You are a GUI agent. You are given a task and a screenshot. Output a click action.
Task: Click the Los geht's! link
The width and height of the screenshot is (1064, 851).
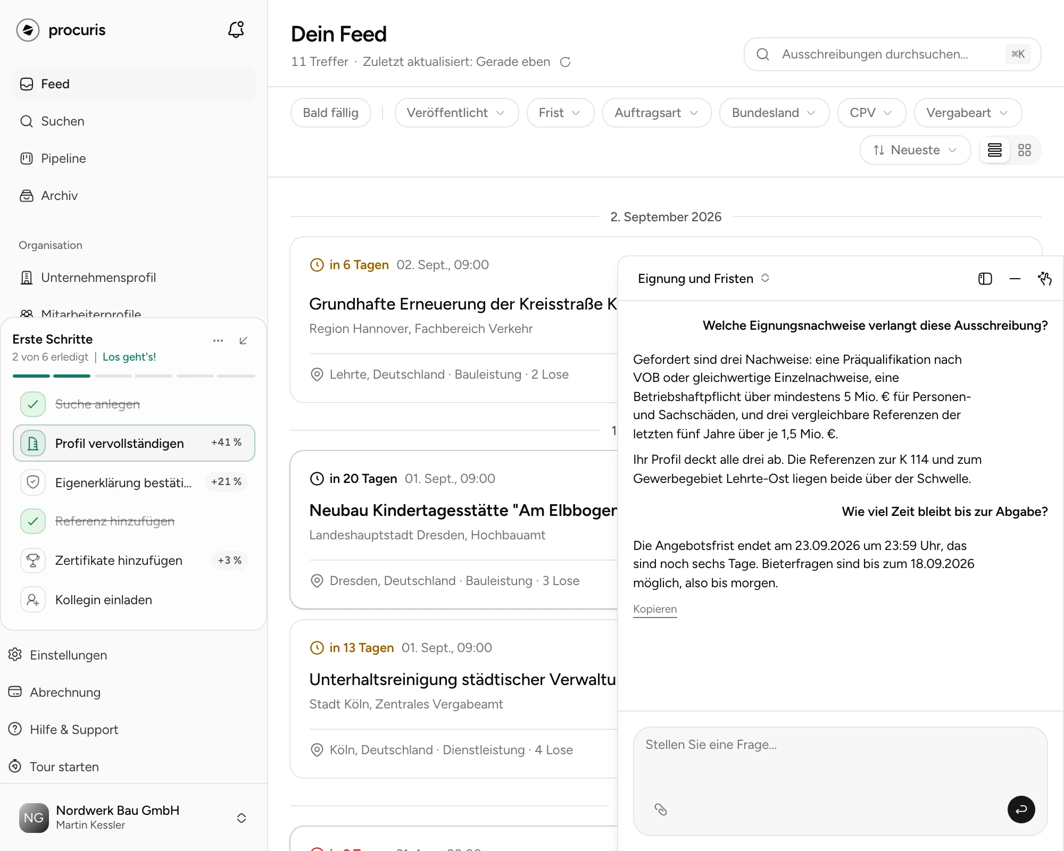point(129,357)
